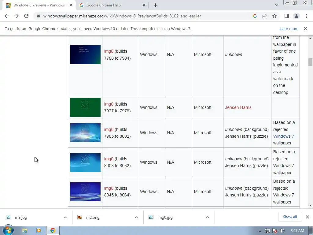Close the downloads shelf
The image size is (313, 235).
coord(307,217)
